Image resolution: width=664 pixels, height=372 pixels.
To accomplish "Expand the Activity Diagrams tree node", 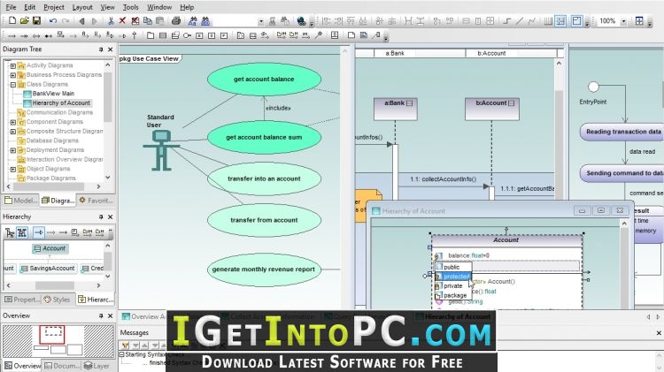I will 12,65.
